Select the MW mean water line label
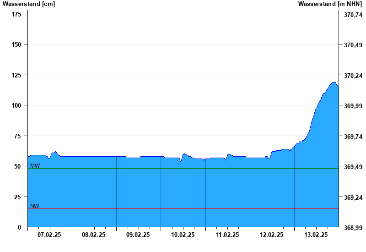The image size is (366, 252). [x=35, y=166]
